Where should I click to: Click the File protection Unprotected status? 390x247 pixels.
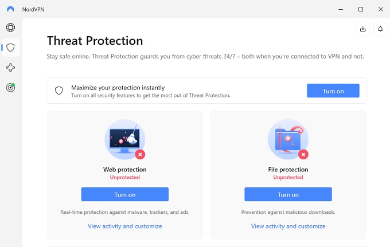pyautogui.click(x=288, y=178)
